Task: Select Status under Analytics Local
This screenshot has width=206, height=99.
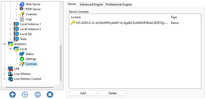Action: 30,54
